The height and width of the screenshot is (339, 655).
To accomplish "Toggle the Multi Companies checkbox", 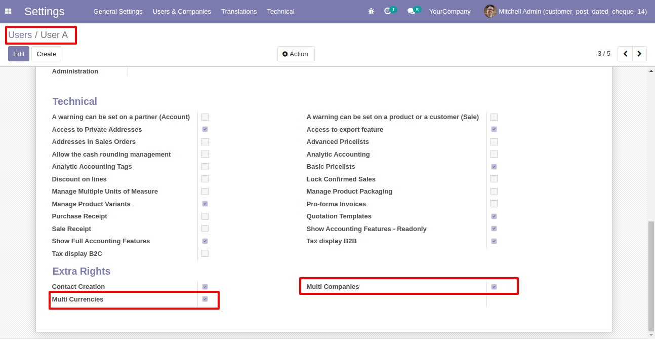I will [x=494, y=287].
